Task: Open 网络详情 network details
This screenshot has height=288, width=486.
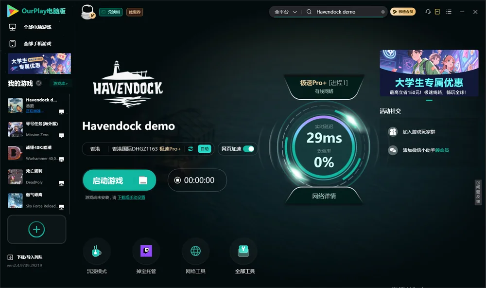Action: pyautogui.click(x=324, y=196)
